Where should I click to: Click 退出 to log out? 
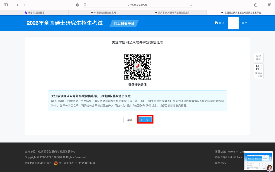[244, 23]
